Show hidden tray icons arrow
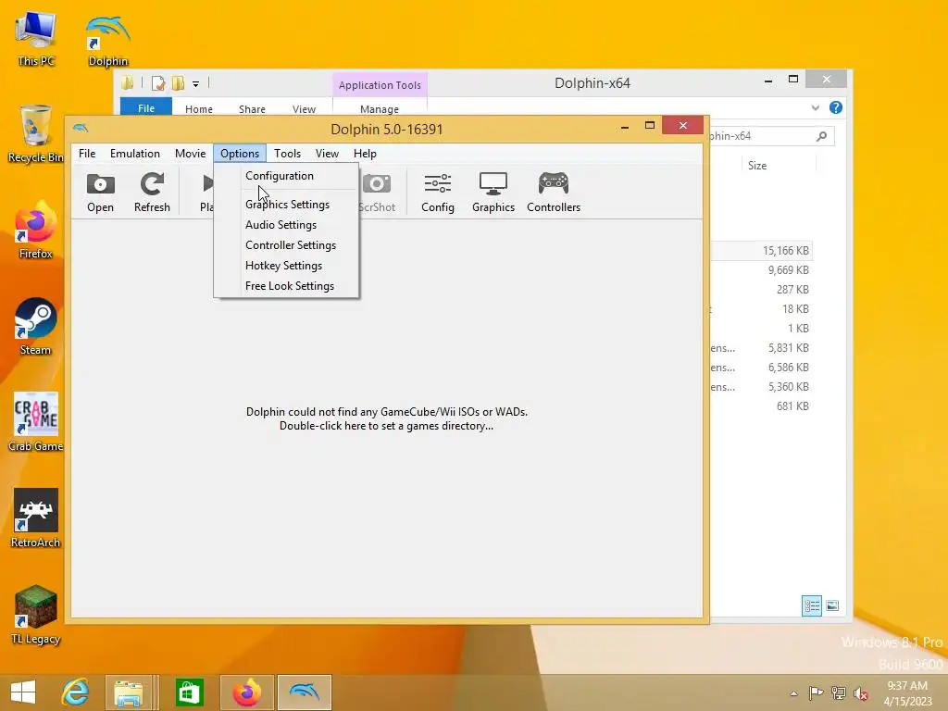This screenshot has width=948, height=711. pos(793,693)
